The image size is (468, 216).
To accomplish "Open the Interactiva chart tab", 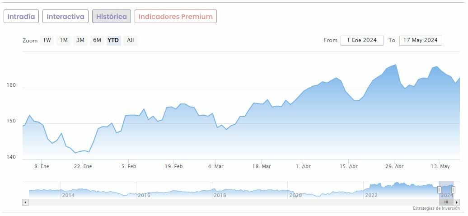I will click(66, 16).
